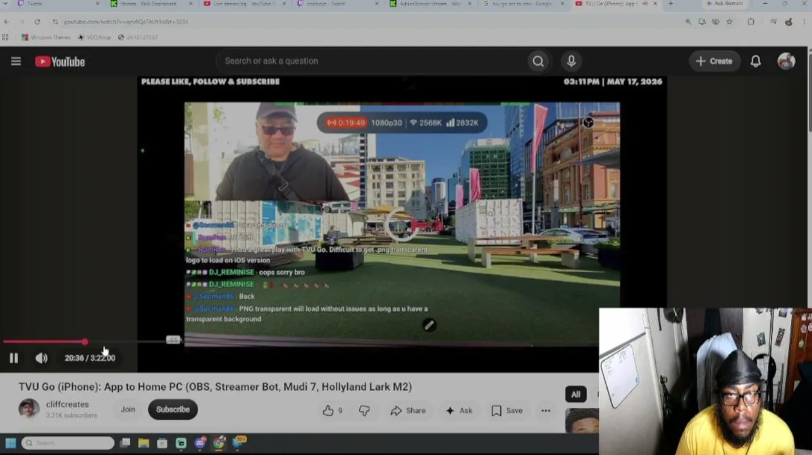Image resolution: width=812 pixels, height=455 pixels.
Task: Open a new browser tab with plus
Action: pos(670,4)
